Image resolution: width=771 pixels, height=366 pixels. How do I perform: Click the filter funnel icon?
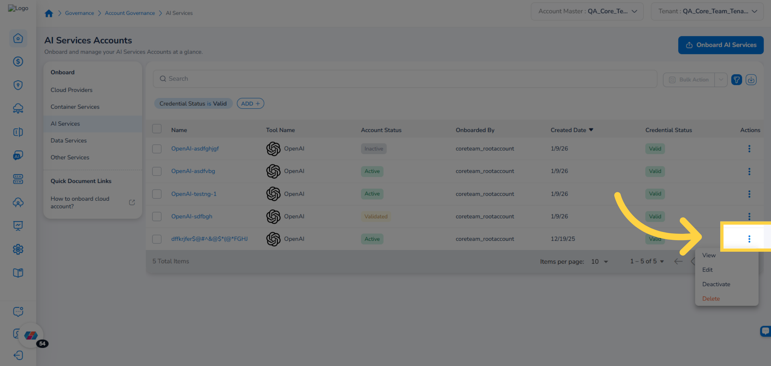[736, 80]
